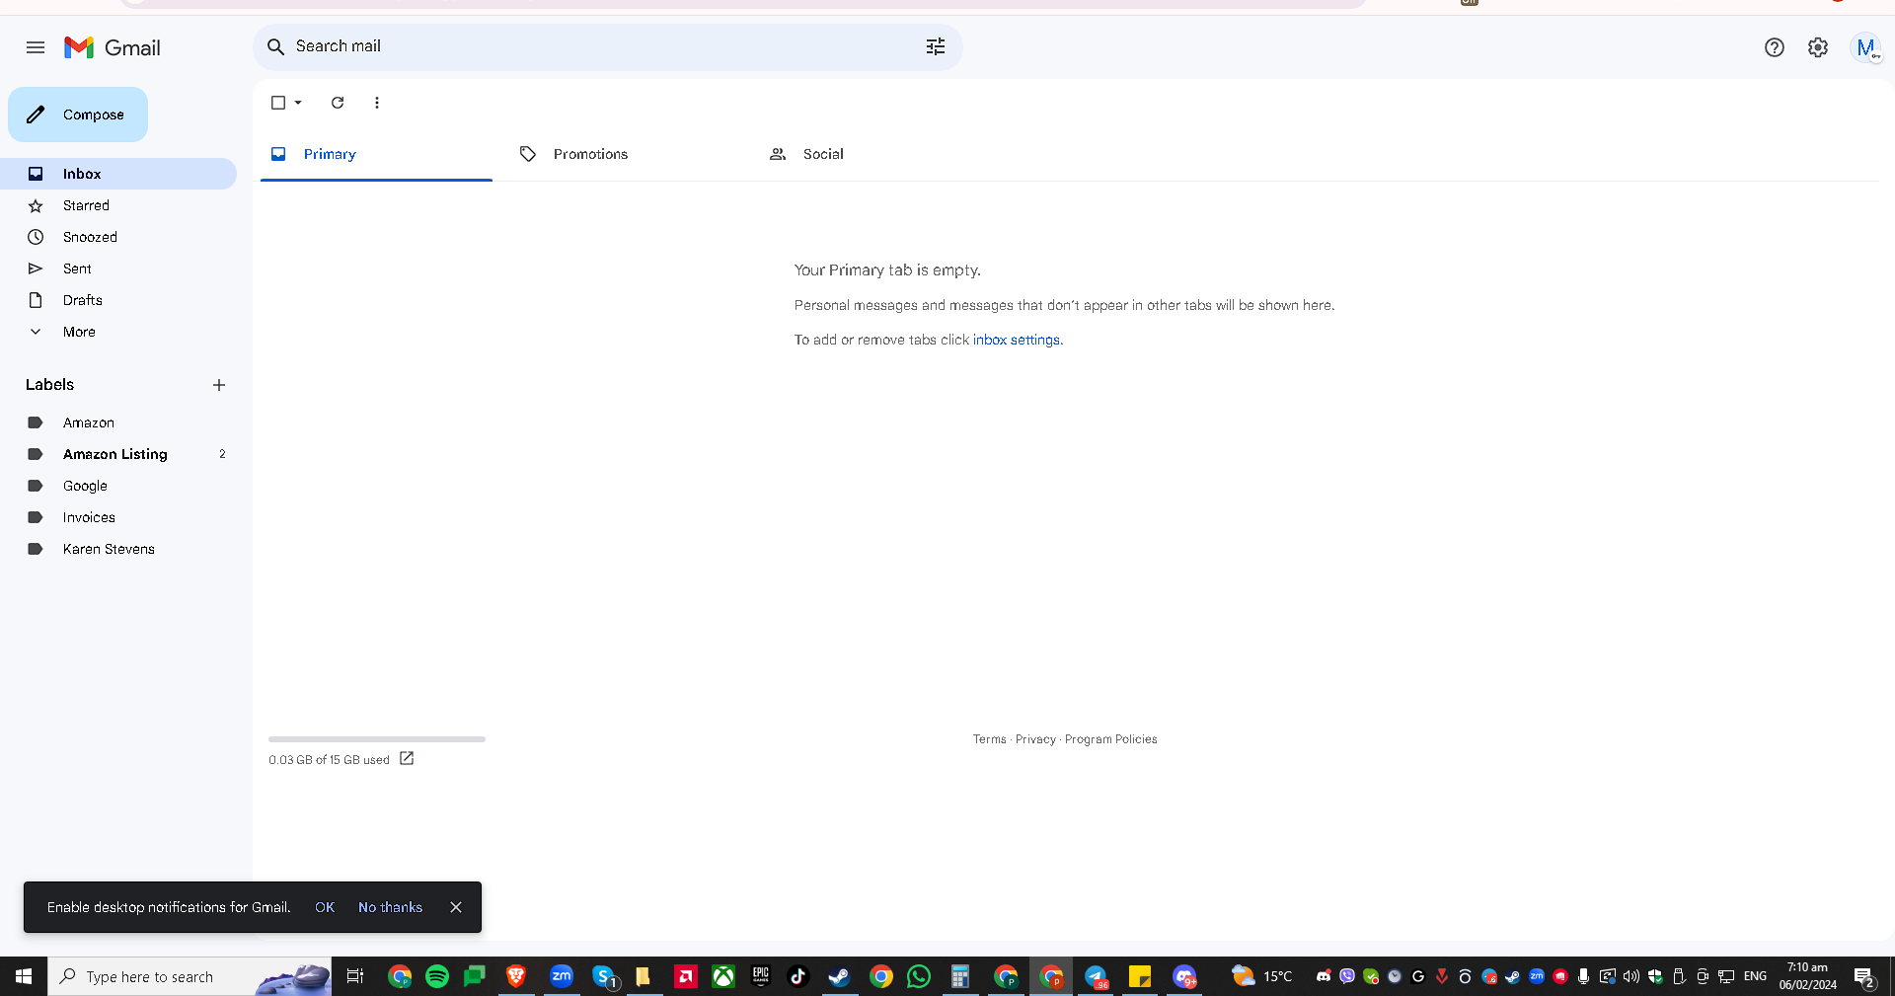Open the weather widget showing 15°C
The height and width of the screenshot is (996, 1895).
[1261, 976]
